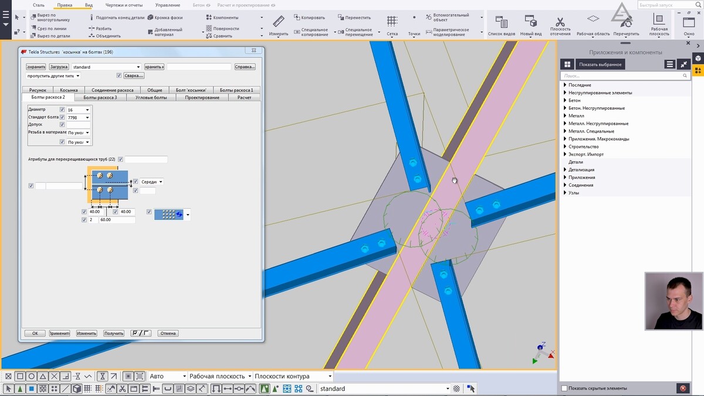Viewport: 704px width, 396px height.
Task: Open the bolt diameter 16 dropdown
Action: tap(87, 110)
